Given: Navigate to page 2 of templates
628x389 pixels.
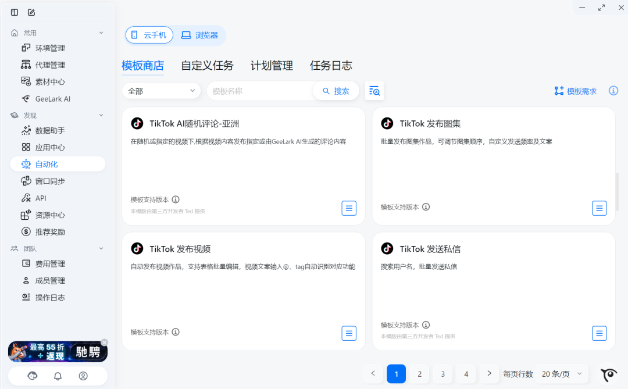Looking at the screenshot, I should pos(419,374).
